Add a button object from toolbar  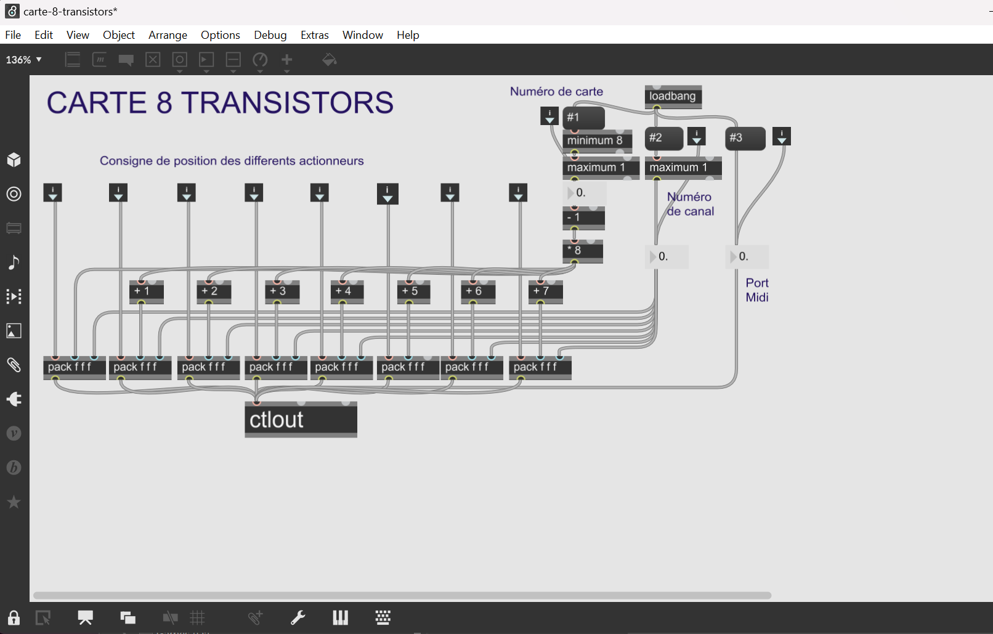point(179,60)
